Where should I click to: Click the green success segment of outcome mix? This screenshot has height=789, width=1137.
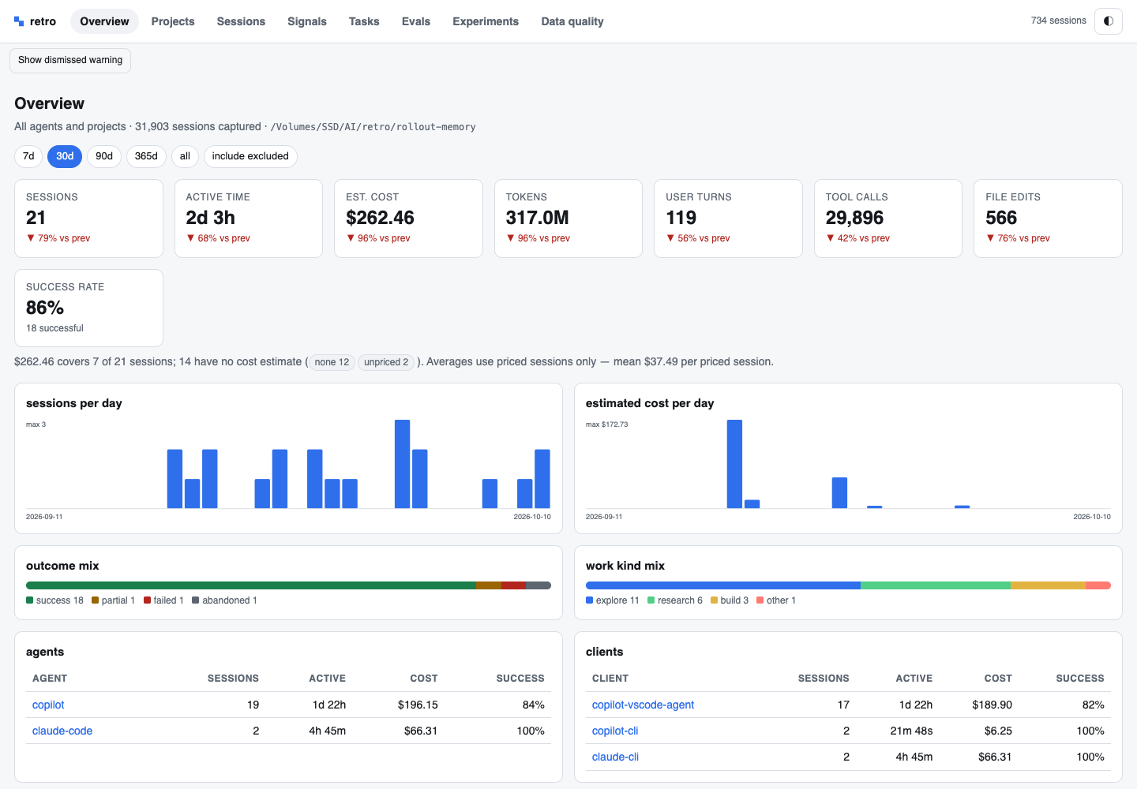(251, 585)
